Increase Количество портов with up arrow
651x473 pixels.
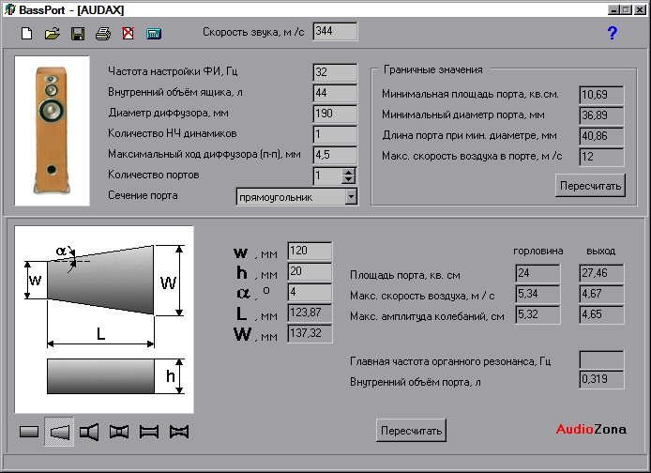click(348, 173)
